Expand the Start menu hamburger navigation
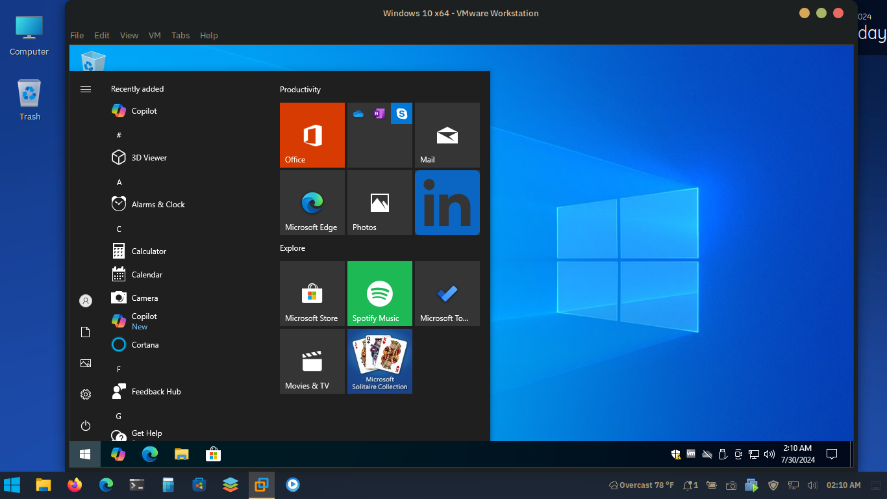 coord(86,89)
